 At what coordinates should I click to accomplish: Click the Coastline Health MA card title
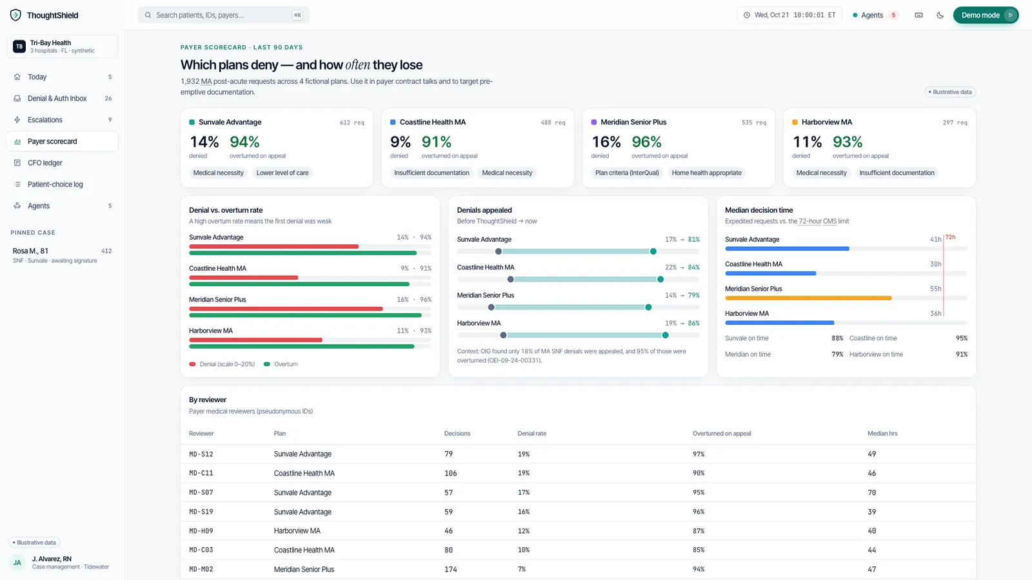coord(432,122)
